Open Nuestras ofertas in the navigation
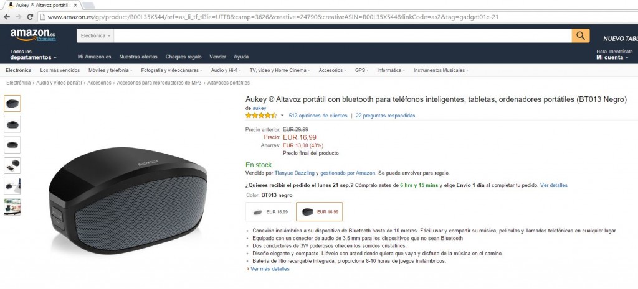Screen dimensions: 638x289 click(138, 57)
